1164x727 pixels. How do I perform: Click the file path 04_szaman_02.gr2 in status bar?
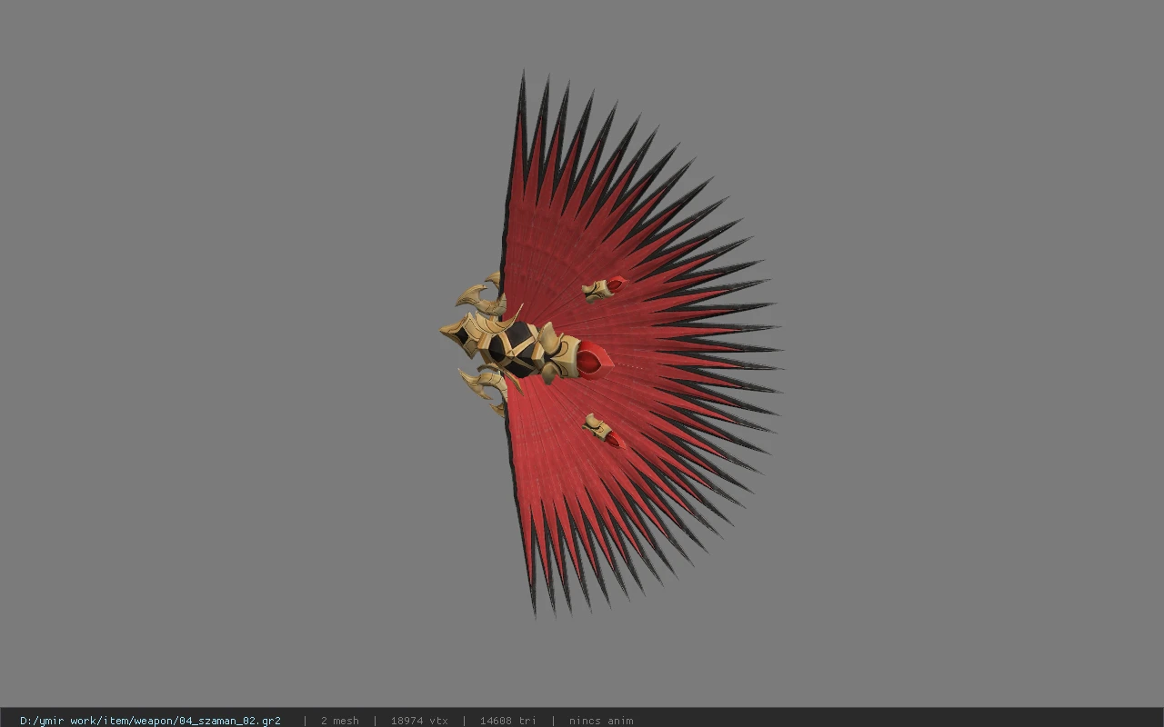(150, 721)
